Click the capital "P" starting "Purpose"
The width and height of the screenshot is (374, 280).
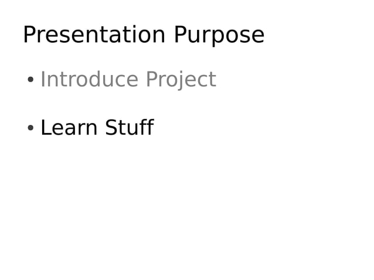point(179,35)
